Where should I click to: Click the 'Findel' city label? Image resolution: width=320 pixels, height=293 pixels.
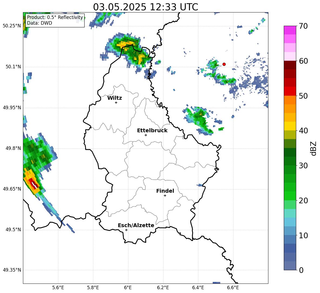pyautogui.click(x=165, y=191)
